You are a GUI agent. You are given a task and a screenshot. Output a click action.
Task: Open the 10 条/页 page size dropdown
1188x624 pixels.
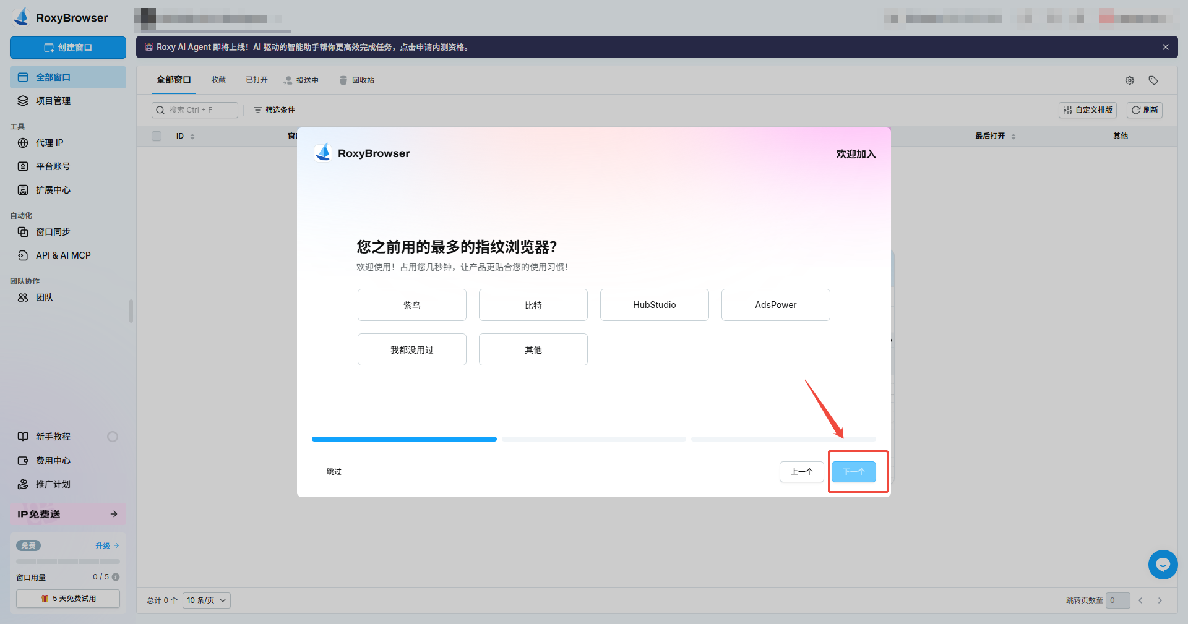coord(206,600)
